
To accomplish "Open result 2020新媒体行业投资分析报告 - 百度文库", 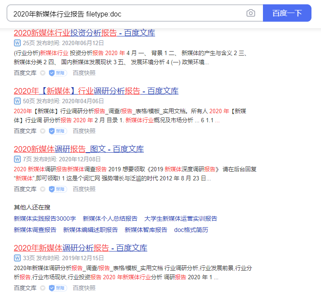I will click(84, 33).
